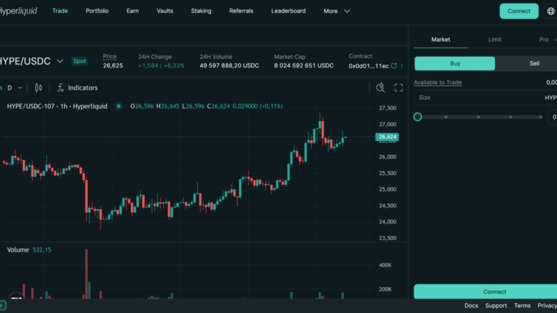Switch to the Limit order tab
Screen dimensions: 557x313
tap(494, 40)
